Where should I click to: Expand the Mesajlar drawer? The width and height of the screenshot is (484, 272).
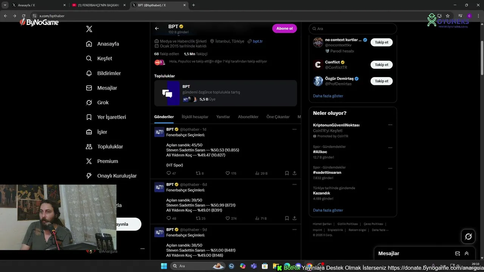point(467,253)
